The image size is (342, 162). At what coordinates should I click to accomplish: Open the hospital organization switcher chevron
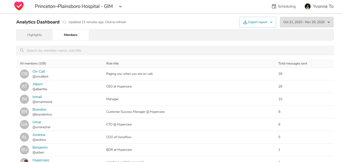click(x=120, y=7)
